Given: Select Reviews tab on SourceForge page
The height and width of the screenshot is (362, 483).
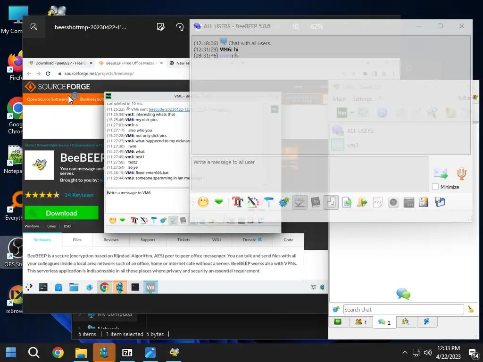Looking at the screenshot, I should pos(111,240).
